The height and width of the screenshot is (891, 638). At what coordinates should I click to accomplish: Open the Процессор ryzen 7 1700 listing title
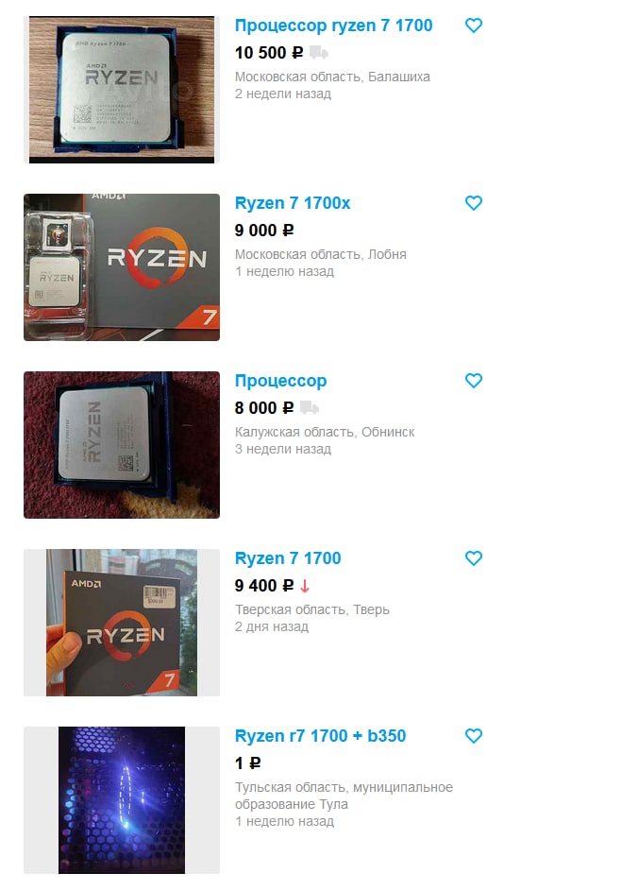coord(334,26)
